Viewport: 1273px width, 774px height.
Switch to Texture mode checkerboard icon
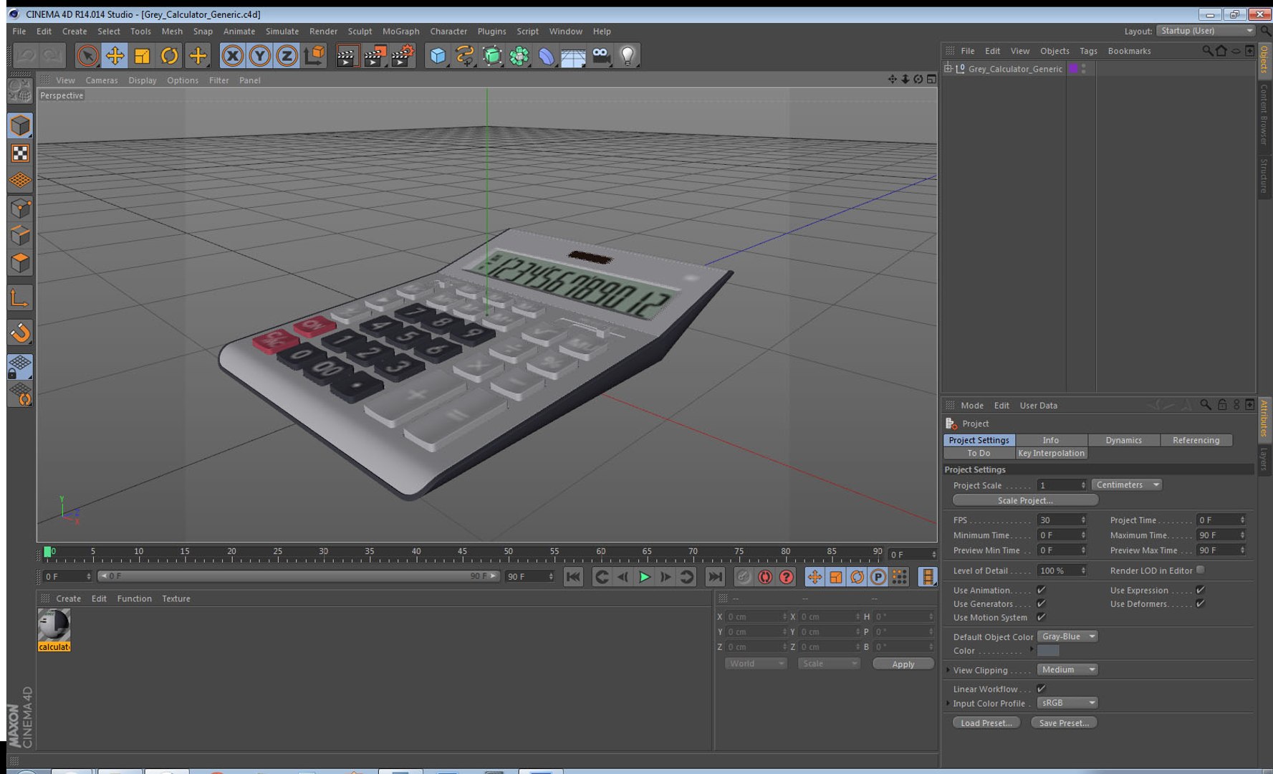click(x=20, y=153)
